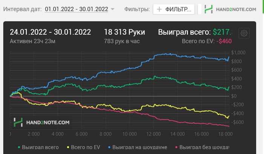This screenshot has width=264, height=154.
Task: Click the 'Активен 23ч 23м' text
Action: coord(32,41)
